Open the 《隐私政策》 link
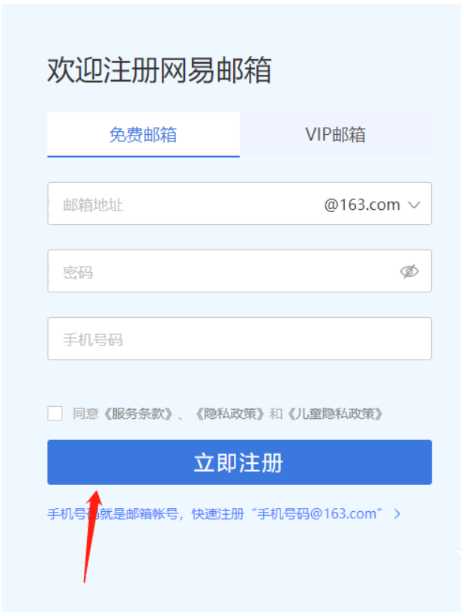 pyautogui.click(x=231, y=414)
